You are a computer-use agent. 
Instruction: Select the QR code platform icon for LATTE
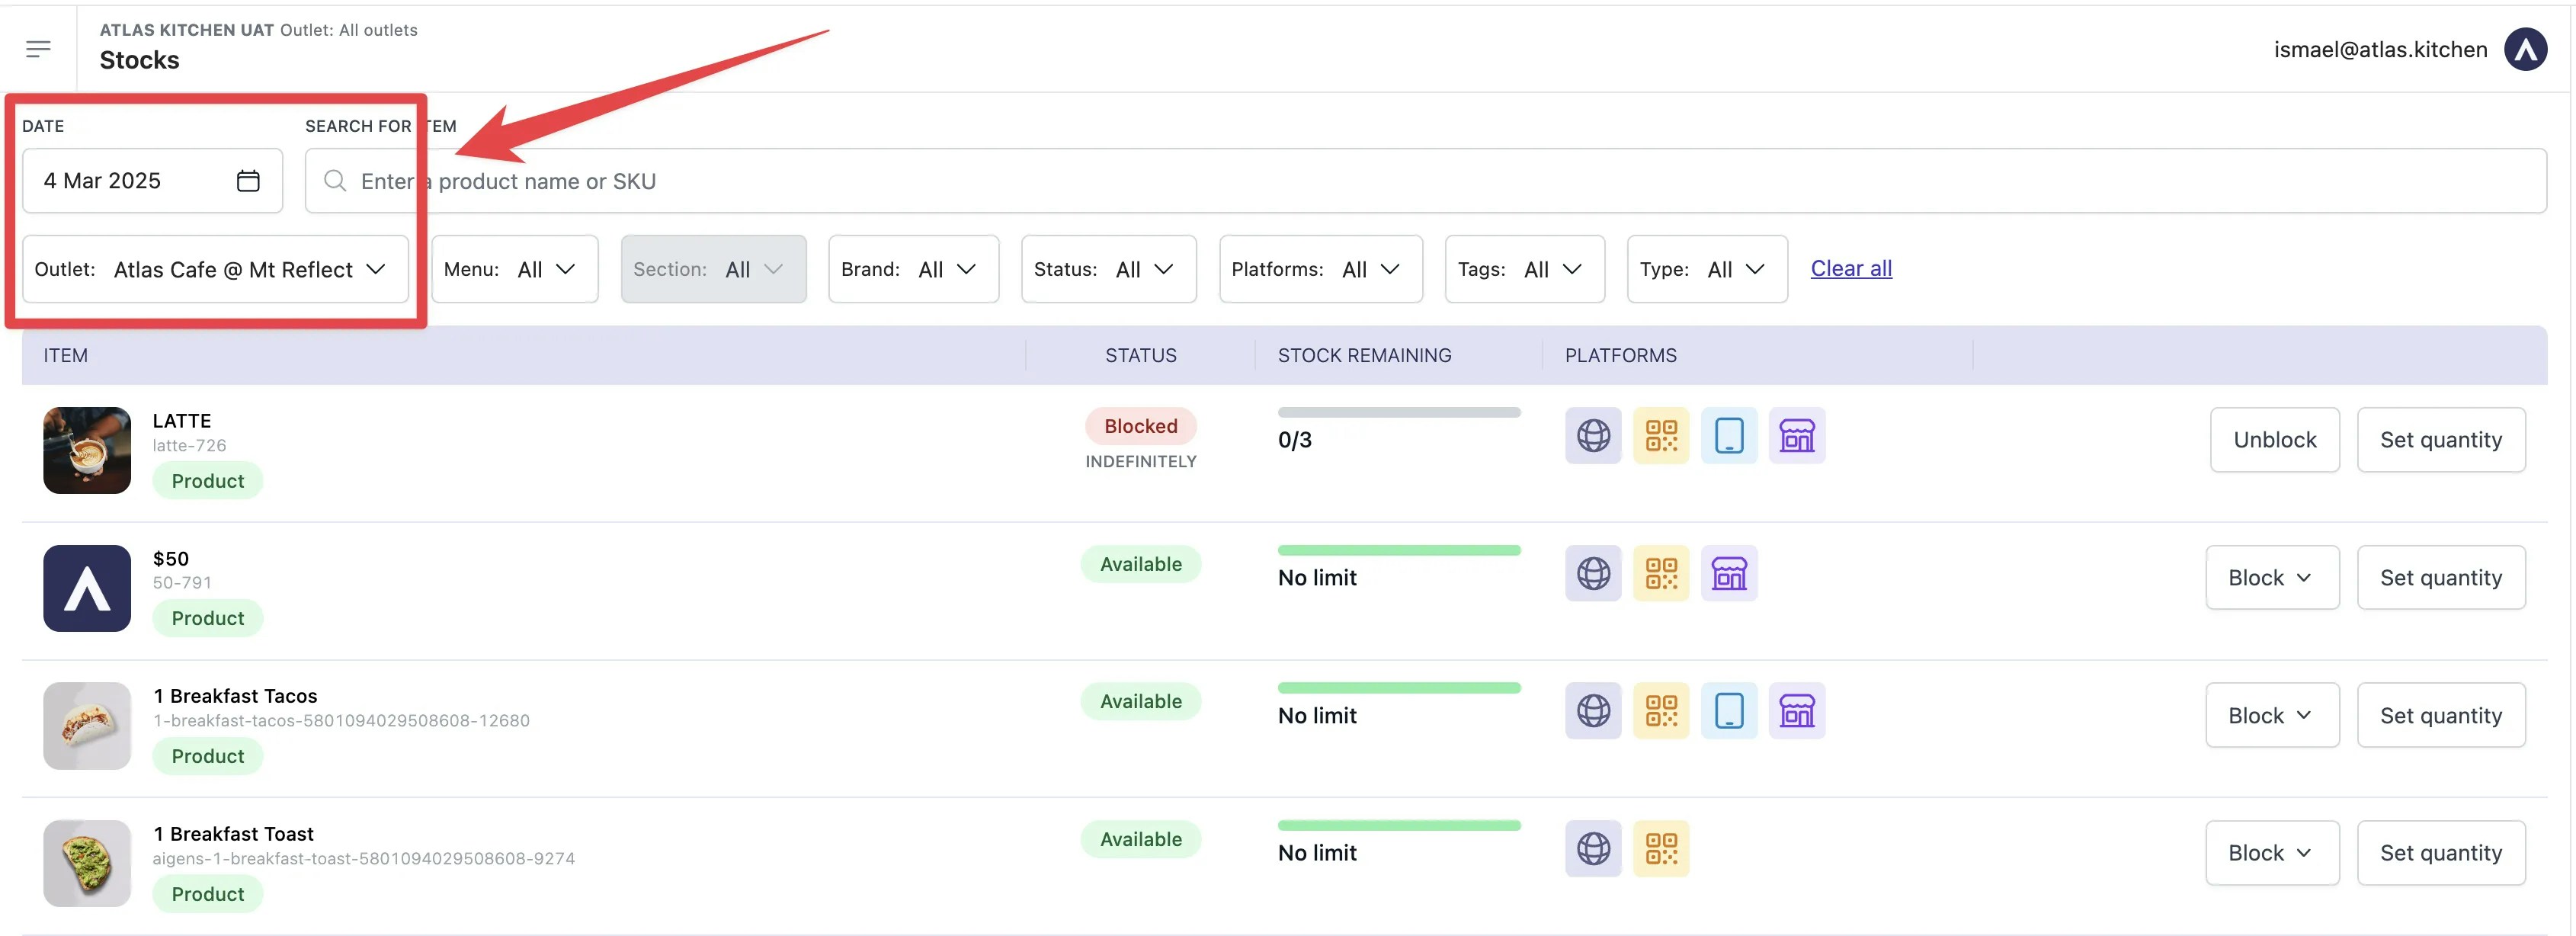(1660, 435)
